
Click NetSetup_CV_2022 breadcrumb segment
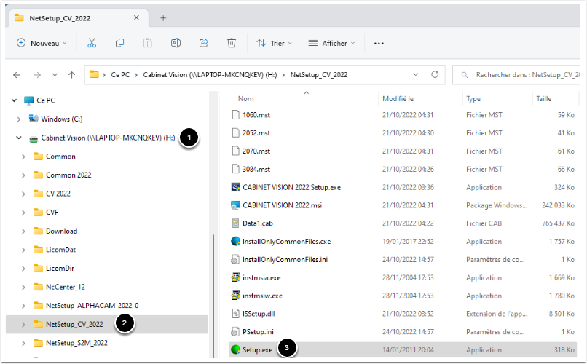click(319, 75)
